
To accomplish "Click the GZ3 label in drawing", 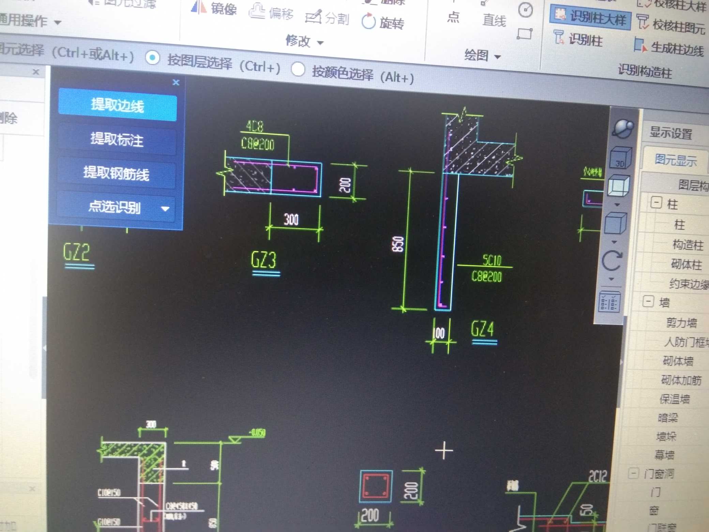I will point(264,260).
